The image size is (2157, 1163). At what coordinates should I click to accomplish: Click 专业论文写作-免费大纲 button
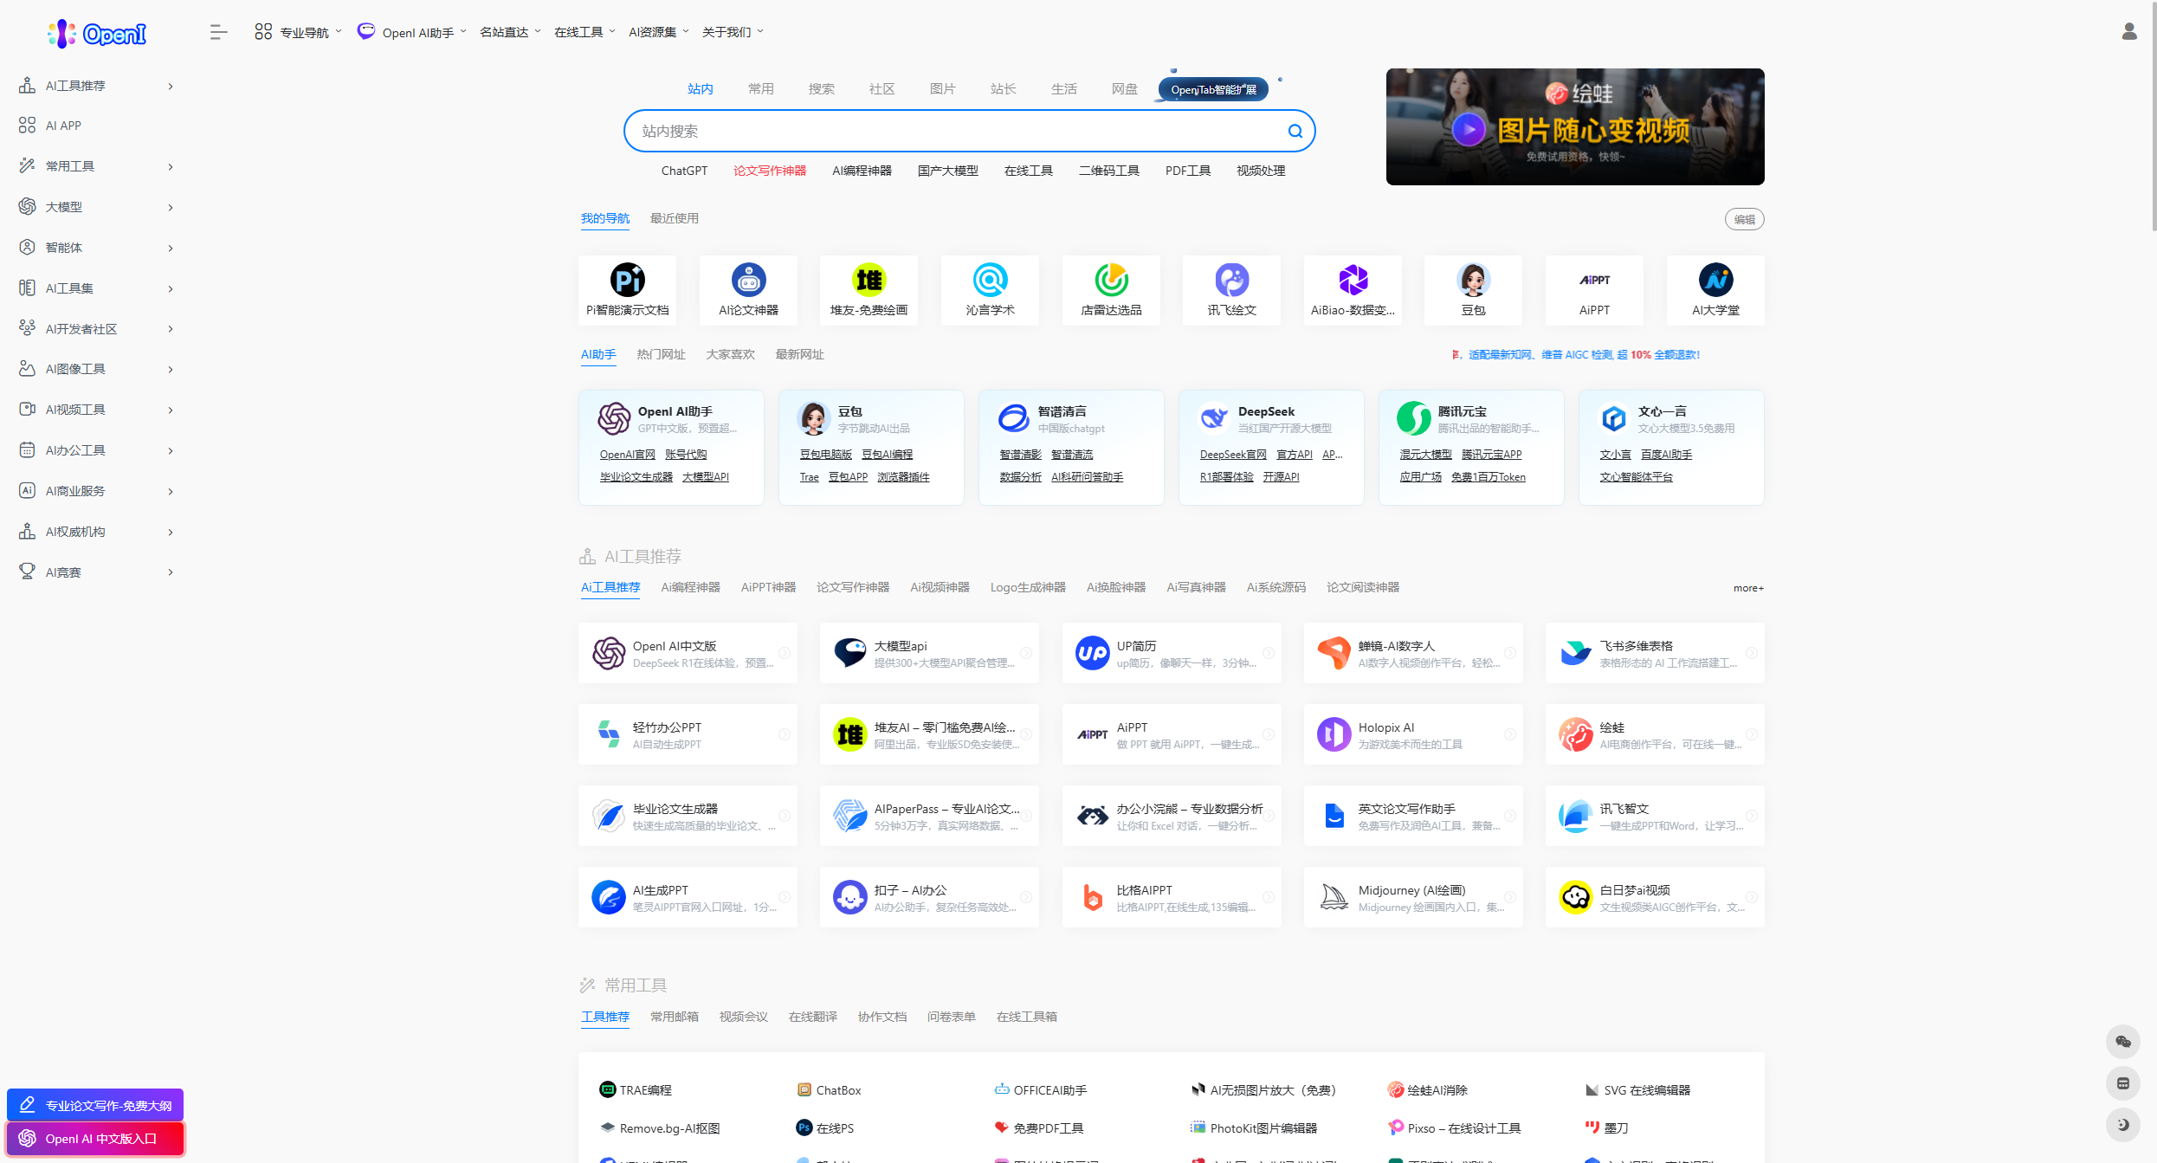coord(95,1105)
